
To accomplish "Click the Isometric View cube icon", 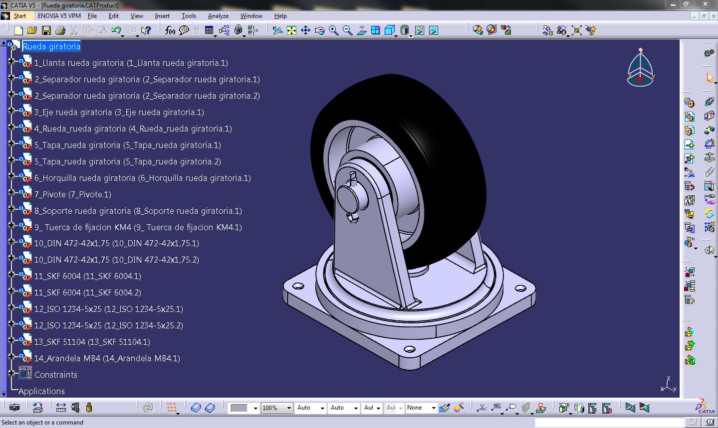I will [389, 30].
